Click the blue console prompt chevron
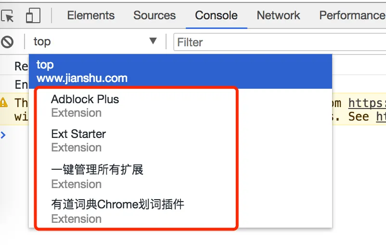Viewport: 386px width, 245px height. pos(3,135)
